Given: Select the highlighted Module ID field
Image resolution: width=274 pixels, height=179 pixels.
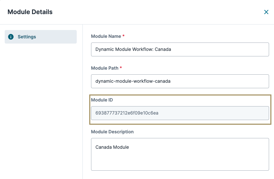Looking at the screenshot, I should (180, 113).
